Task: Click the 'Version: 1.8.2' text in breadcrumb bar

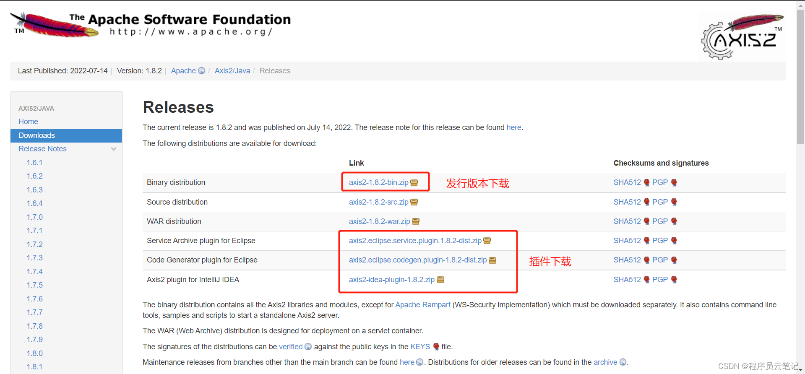Action: pyautogui.click(x=139, y=71)
